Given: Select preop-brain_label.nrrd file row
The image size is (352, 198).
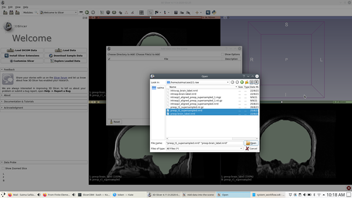Looking at the screenshot, I should point(212,114).
